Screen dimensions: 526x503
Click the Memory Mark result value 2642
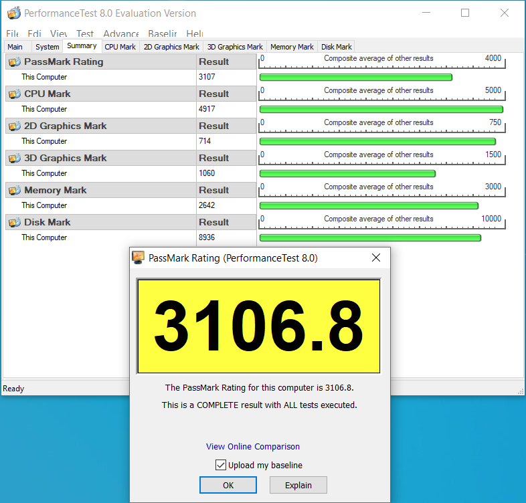[207, 205]
